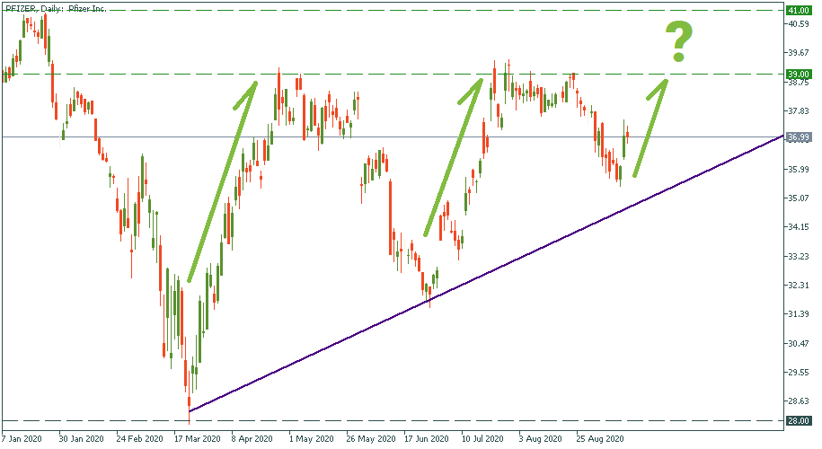Click the 39.00 green price label
The height and width of the screenshot is (449, 822).
coord(799,74)
